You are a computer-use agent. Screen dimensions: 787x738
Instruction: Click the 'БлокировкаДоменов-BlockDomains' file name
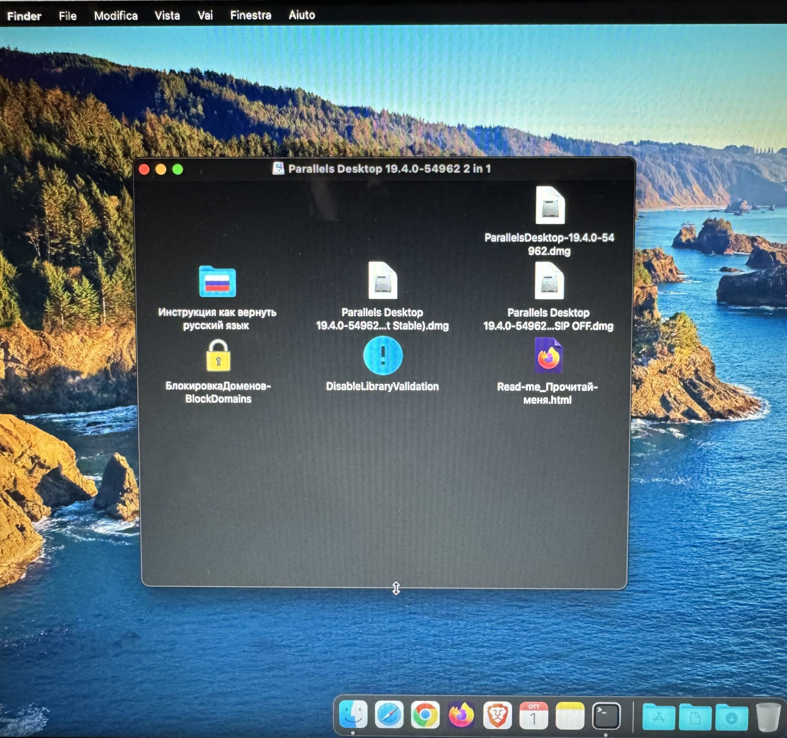coord(218,392)
